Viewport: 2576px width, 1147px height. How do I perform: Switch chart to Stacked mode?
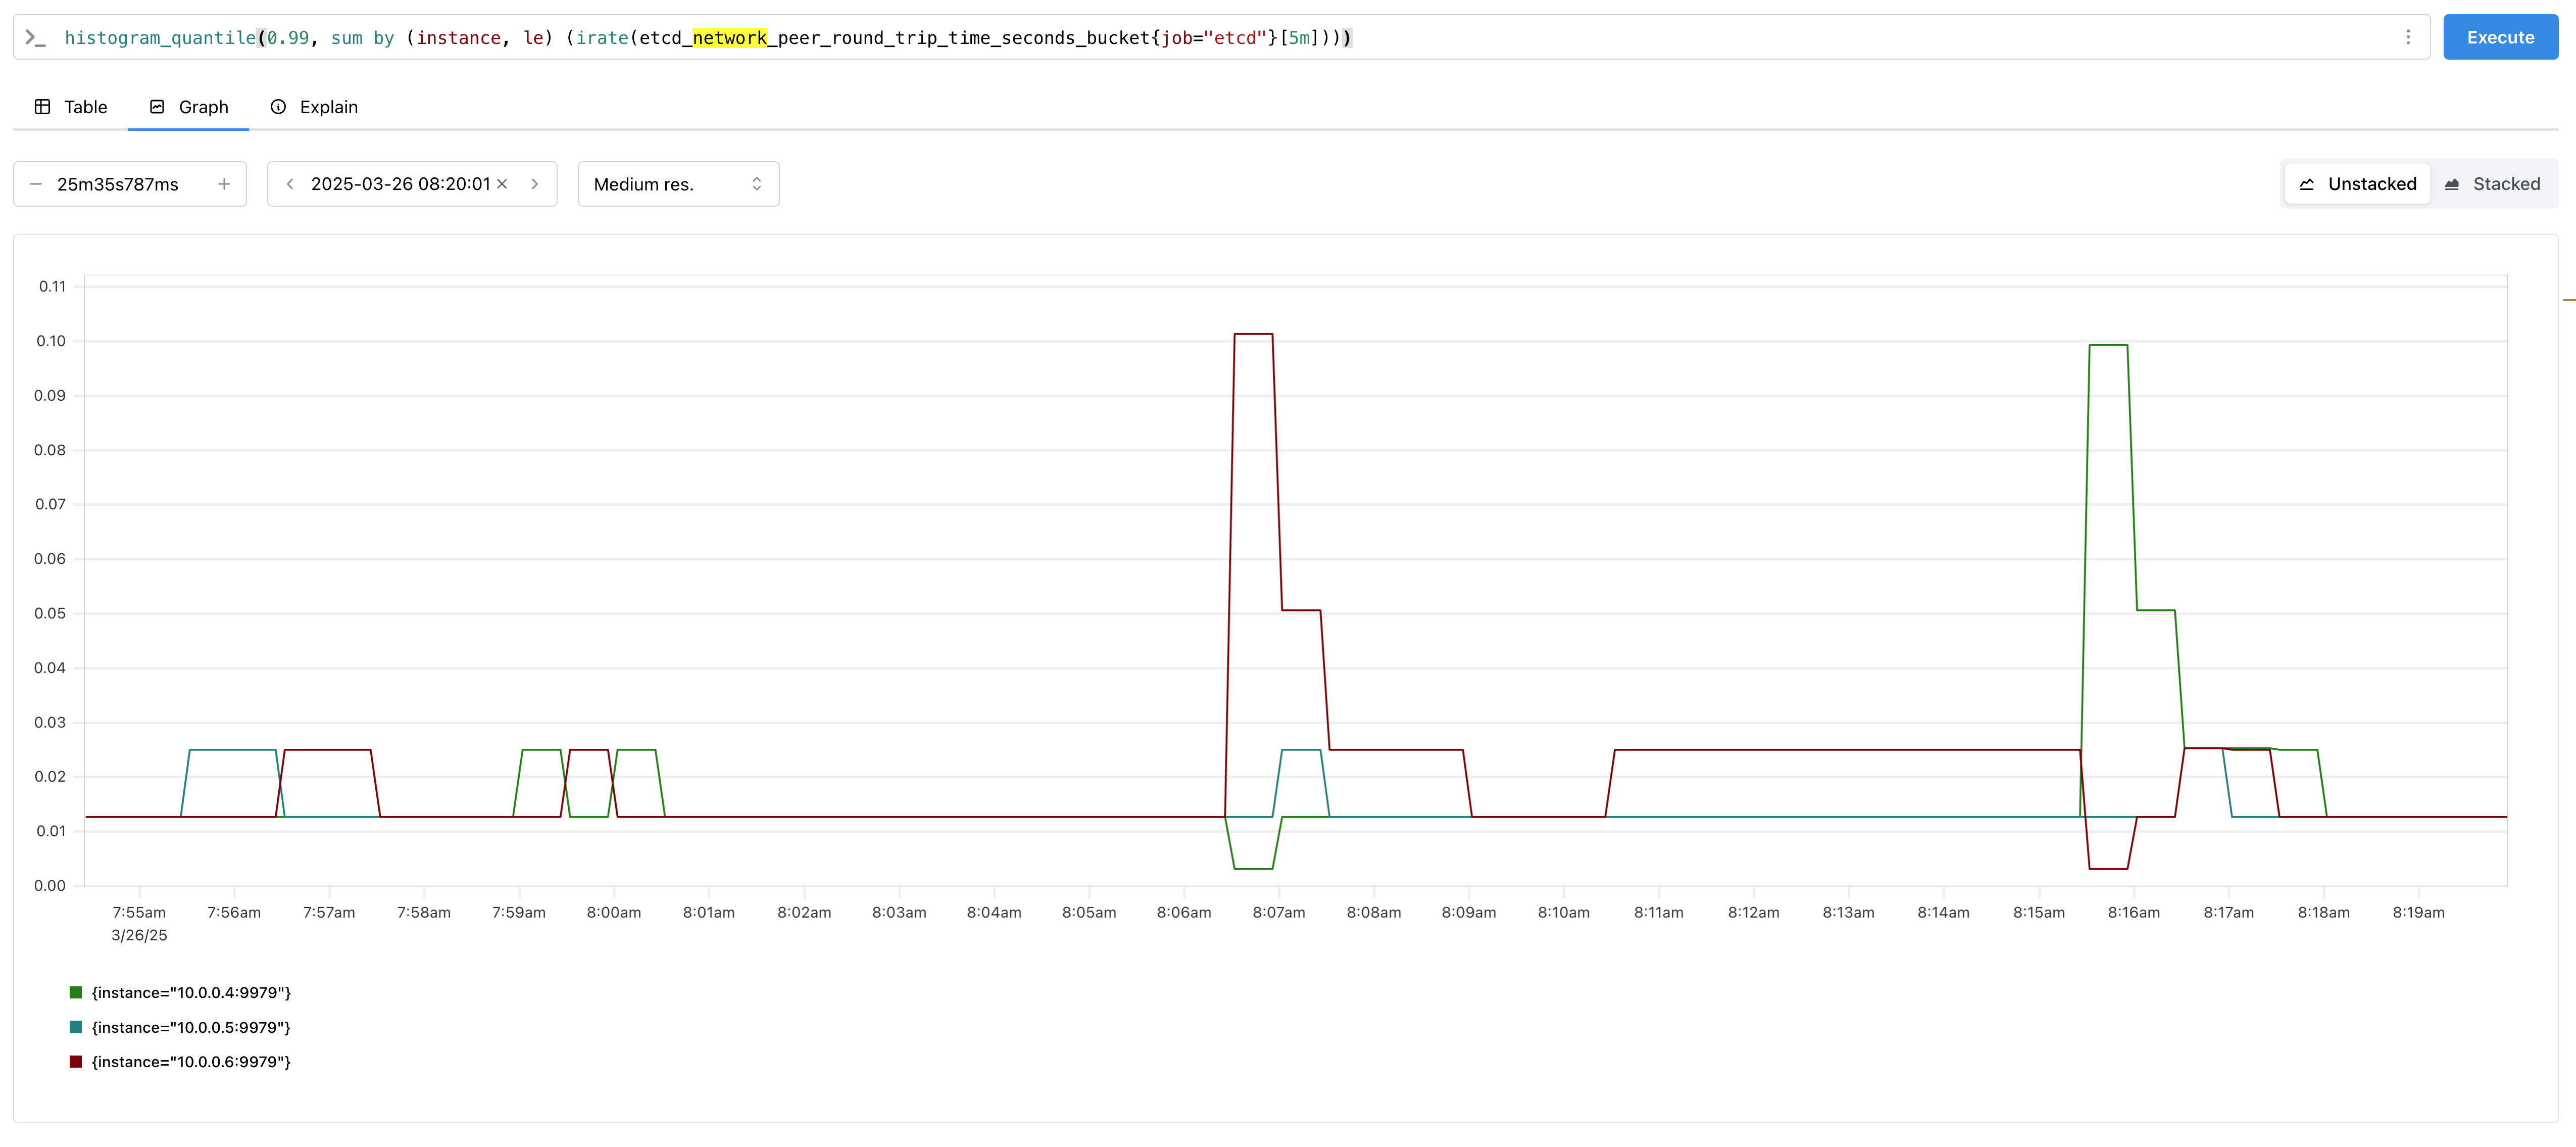(2492, 184)
